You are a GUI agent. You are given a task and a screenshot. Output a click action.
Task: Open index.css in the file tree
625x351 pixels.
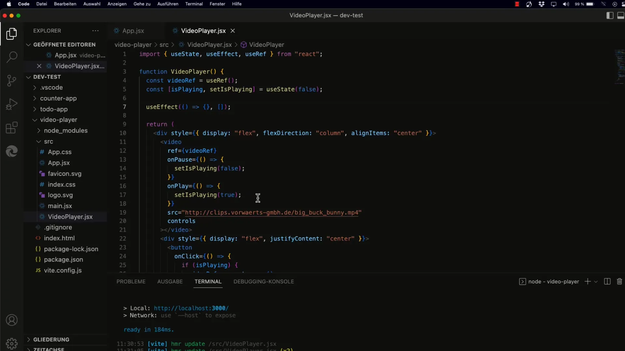pyautogui.click(x=62, y=184)
